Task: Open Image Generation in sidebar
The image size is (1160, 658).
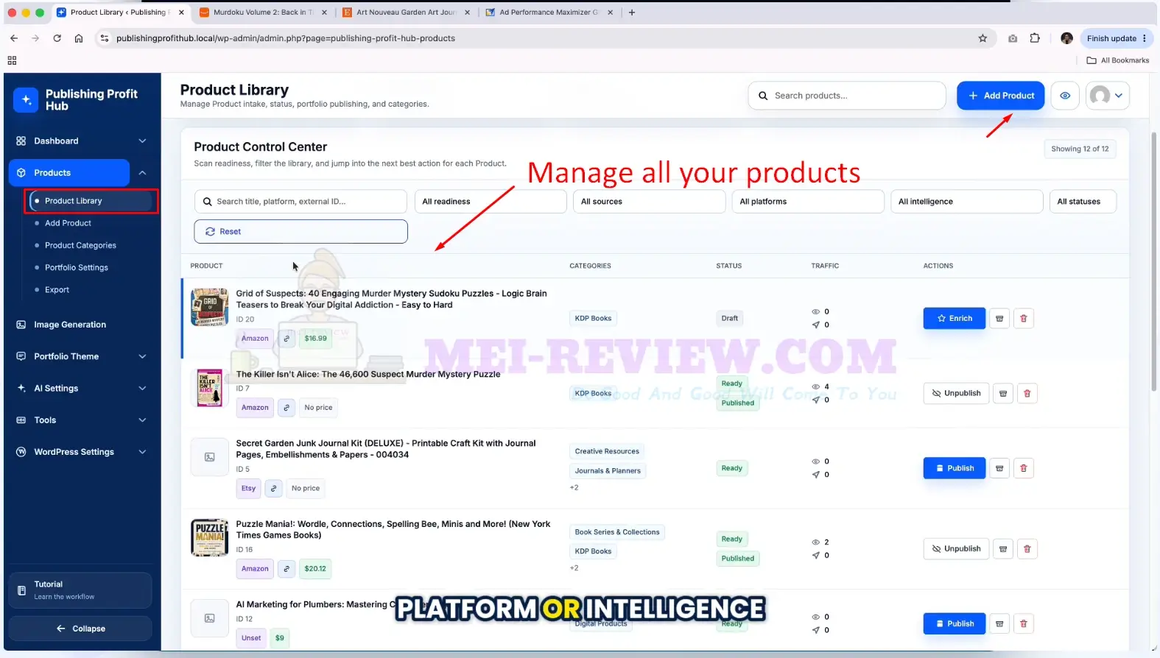Action: tap(70, 325)
